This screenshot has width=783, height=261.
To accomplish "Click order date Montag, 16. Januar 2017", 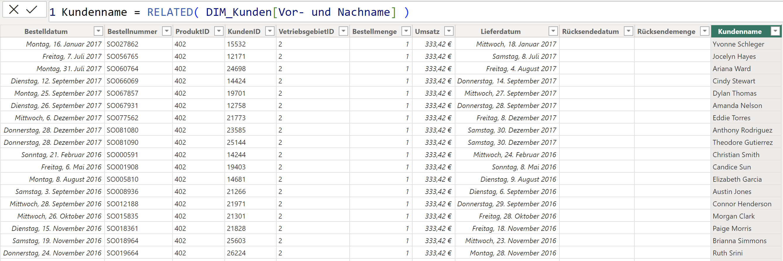I will (64, 44).
